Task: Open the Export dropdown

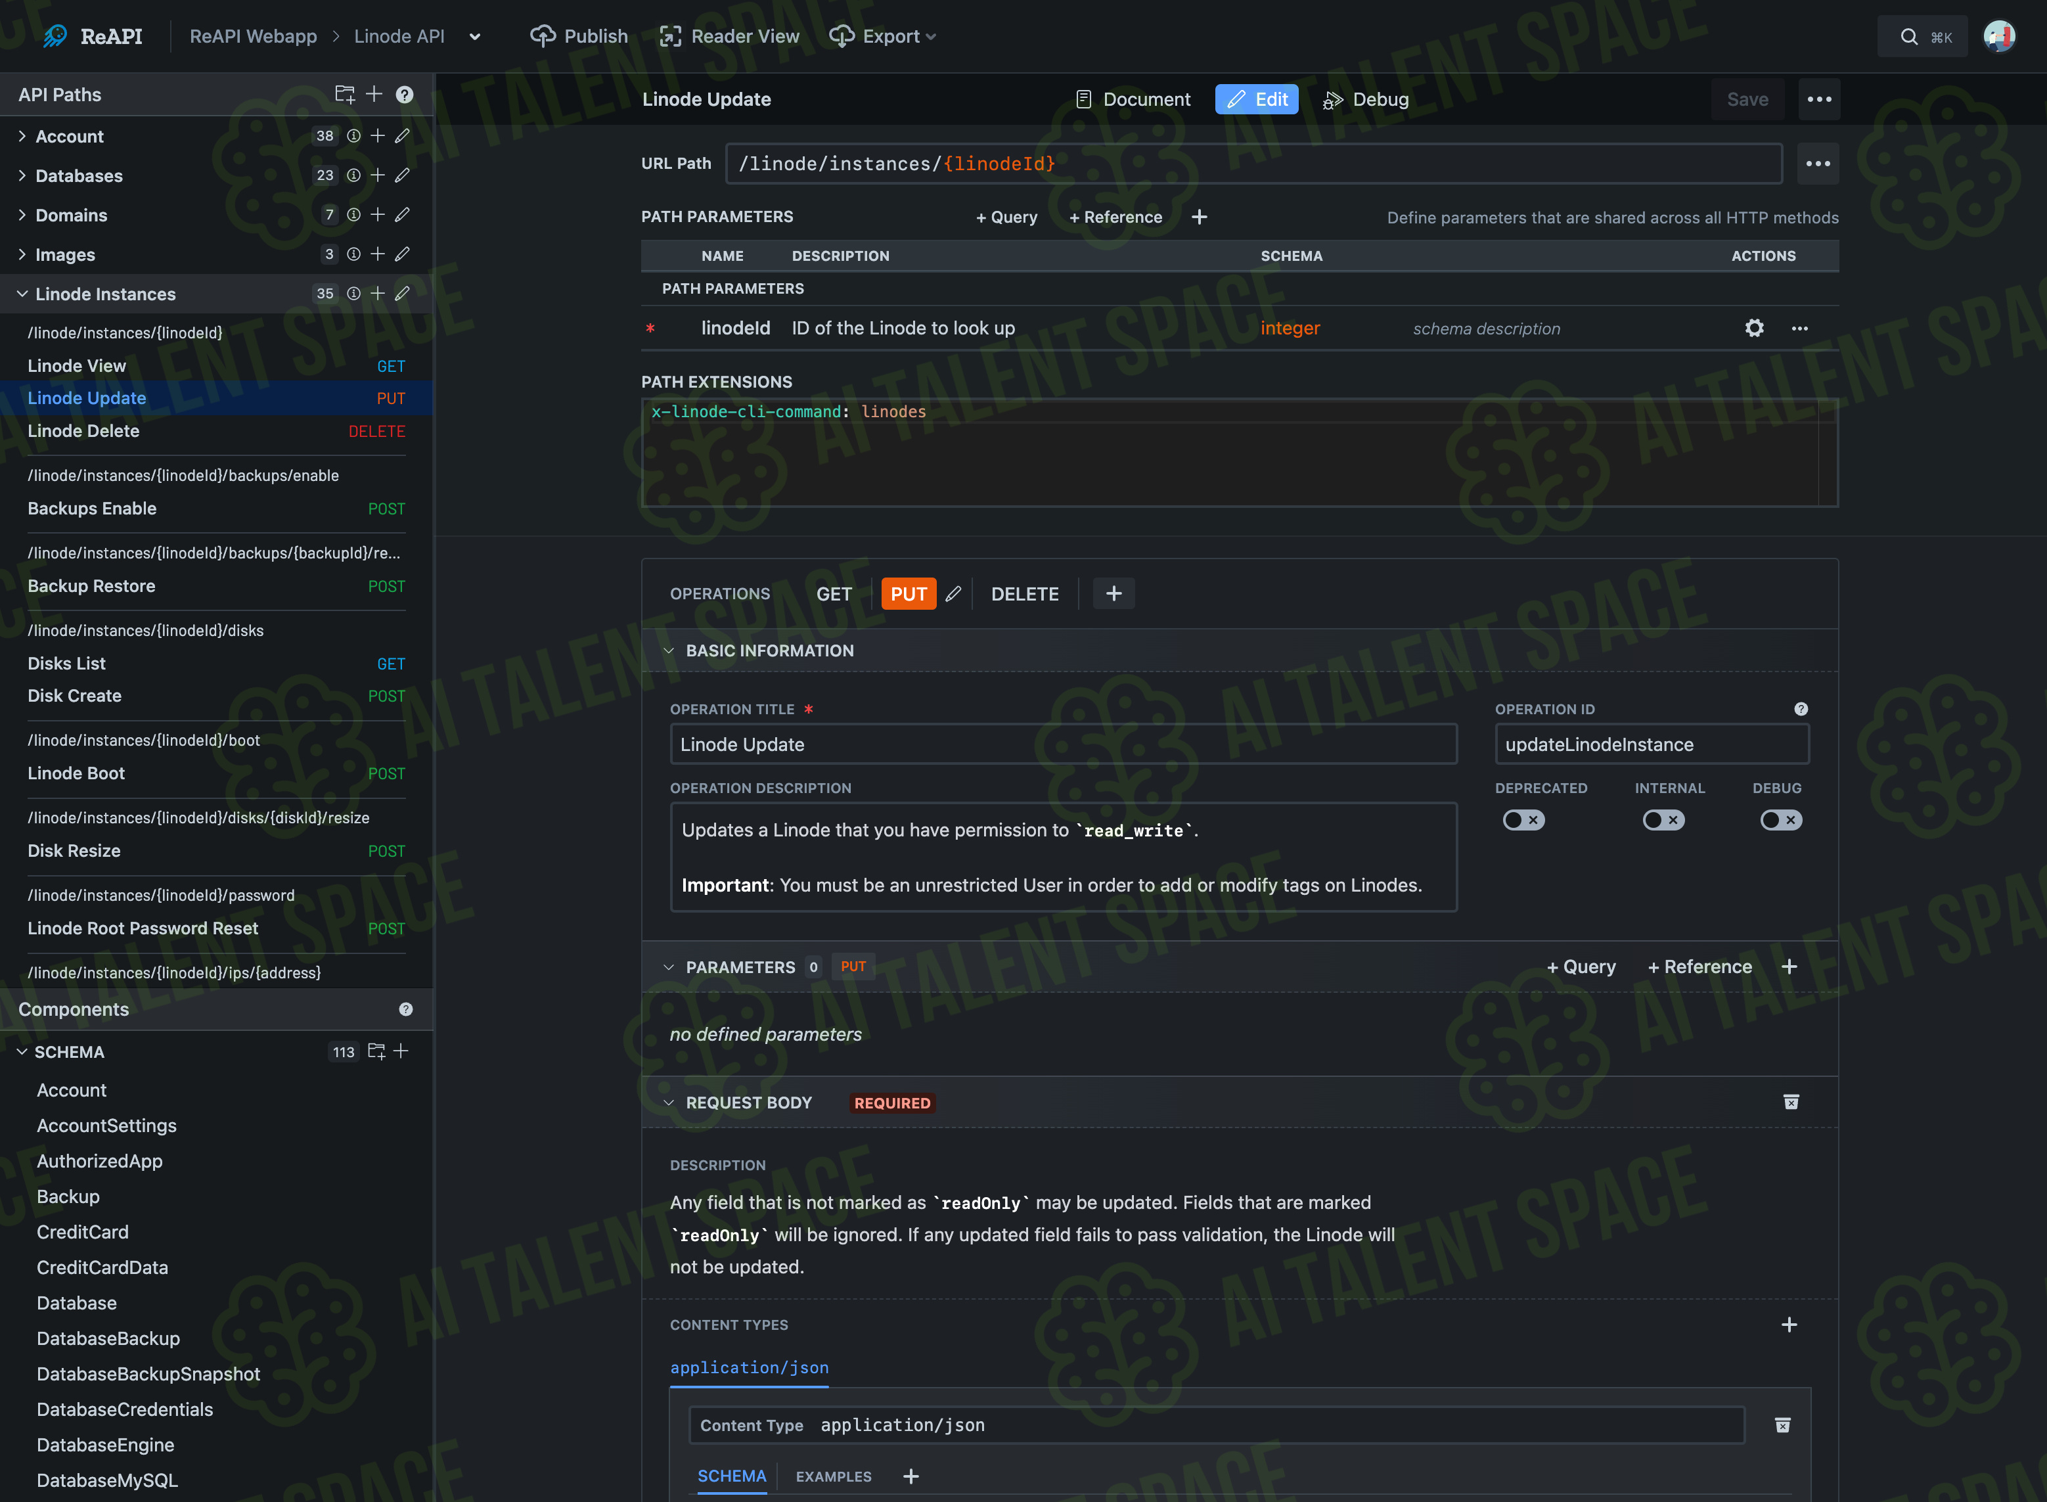Action: (883, 36)
